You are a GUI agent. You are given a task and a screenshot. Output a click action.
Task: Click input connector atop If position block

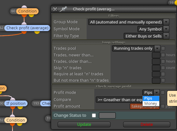click(13, 99)
